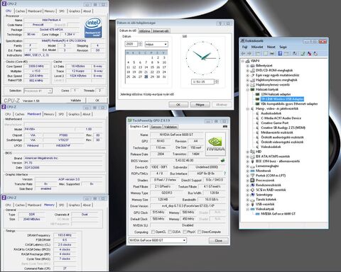
Task: Select day 15 in the calendar
Action: point(152,67)
